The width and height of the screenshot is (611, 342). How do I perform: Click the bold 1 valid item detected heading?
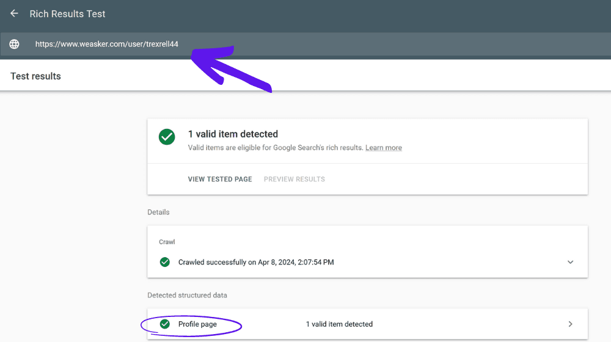233,134
